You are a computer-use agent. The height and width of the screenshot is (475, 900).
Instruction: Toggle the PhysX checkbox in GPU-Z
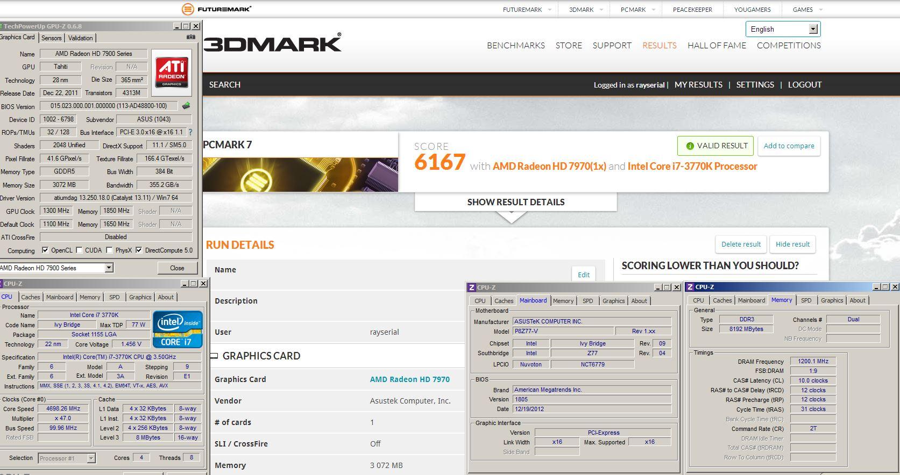[x=109, y=250]
